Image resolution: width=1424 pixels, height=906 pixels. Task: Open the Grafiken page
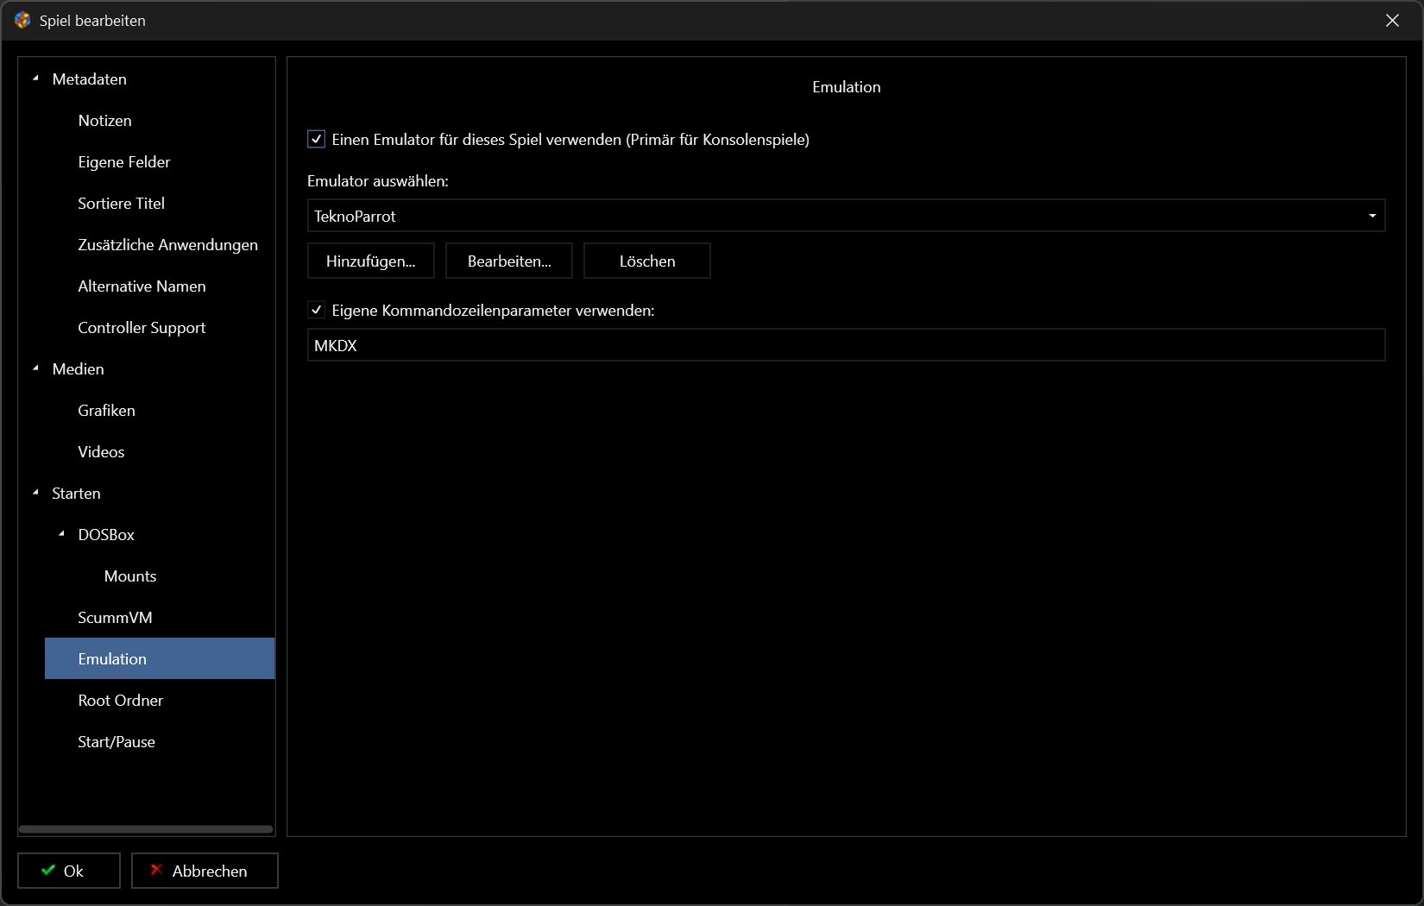point(106,410)
